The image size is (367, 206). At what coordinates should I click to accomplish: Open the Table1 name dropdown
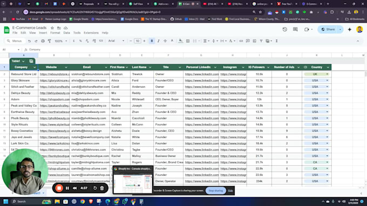tap(23, 61)
